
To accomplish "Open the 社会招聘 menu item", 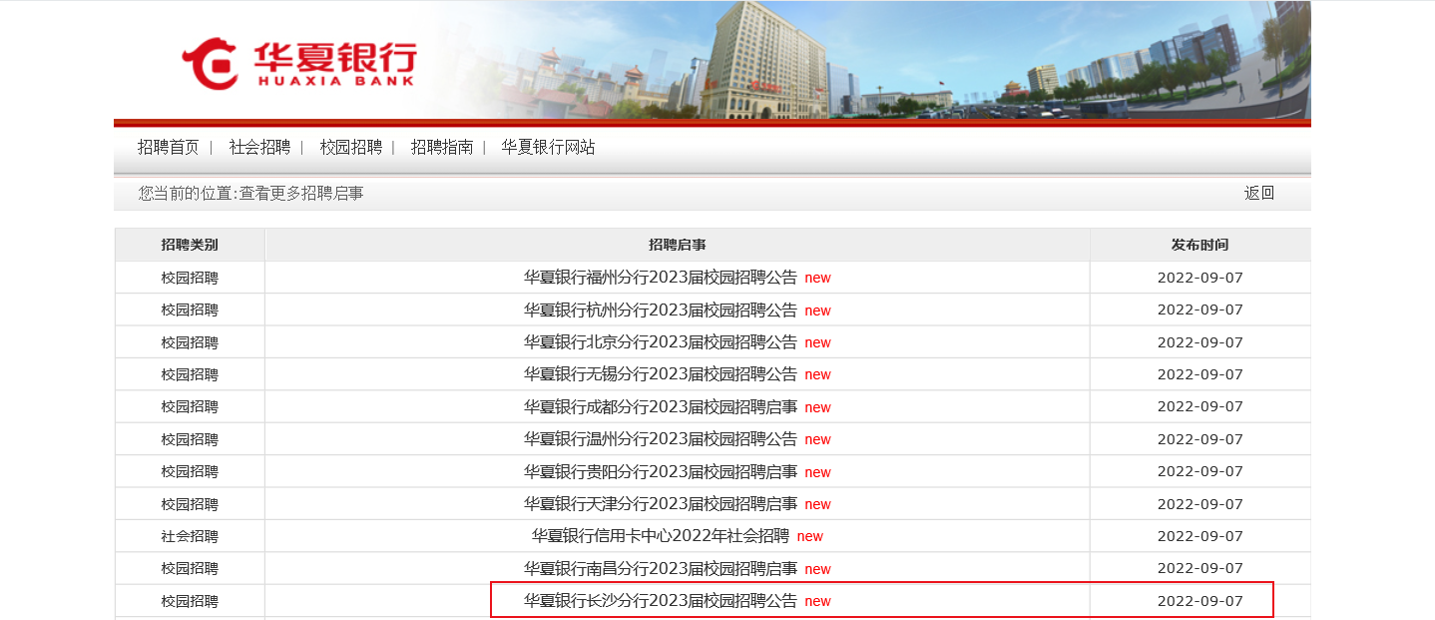I will [x=259, y=147].
